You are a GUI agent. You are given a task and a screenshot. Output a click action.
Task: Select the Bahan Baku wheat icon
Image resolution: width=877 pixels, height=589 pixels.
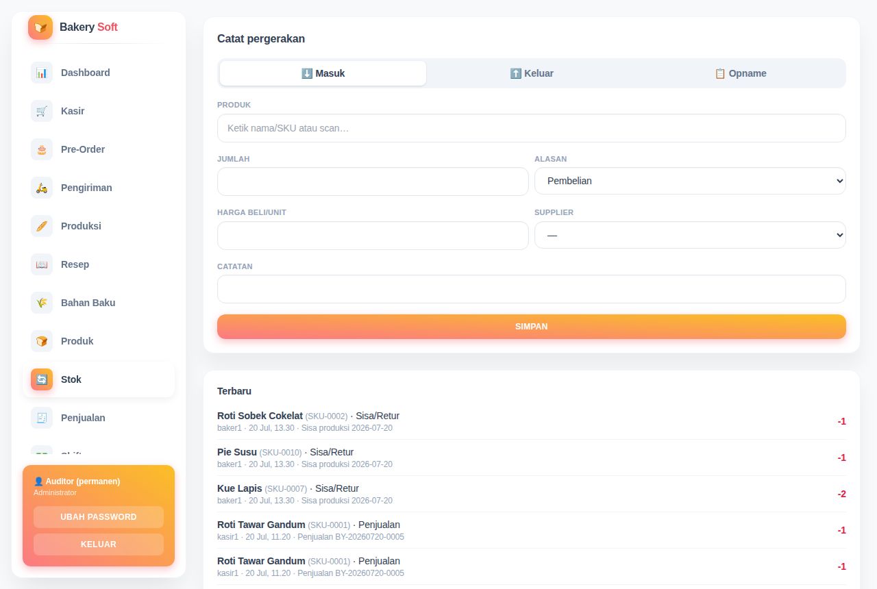42,303
